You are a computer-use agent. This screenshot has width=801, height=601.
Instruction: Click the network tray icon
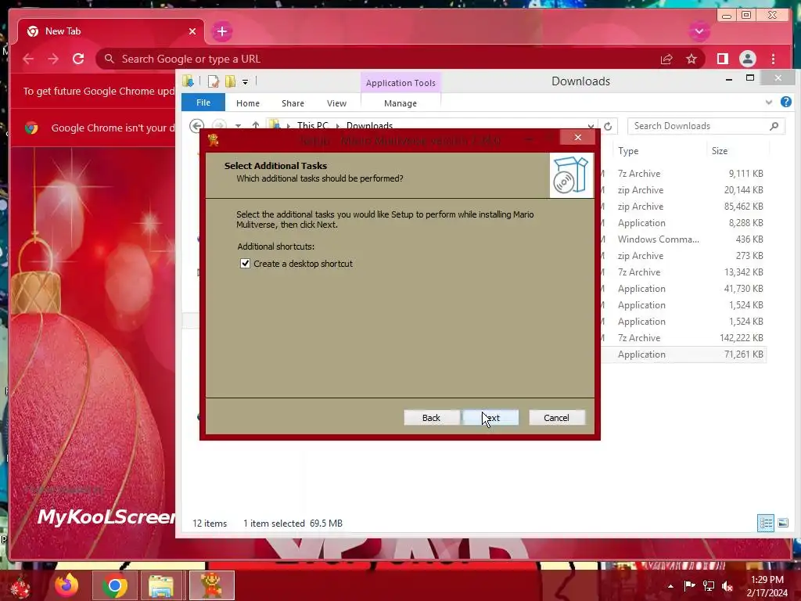(x=709, y=586)
